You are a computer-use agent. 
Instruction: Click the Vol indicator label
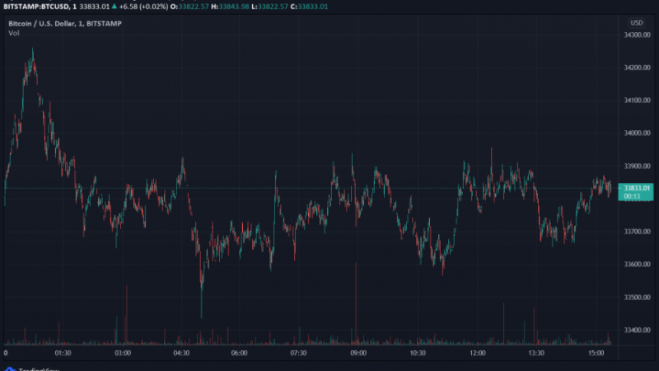14,33
